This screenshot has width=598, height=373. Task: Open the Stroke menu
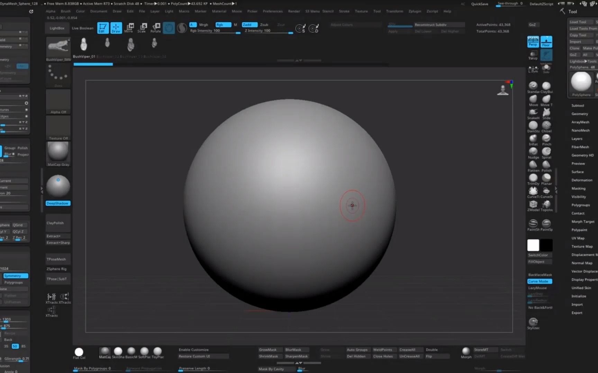click(x=344, y=11)
